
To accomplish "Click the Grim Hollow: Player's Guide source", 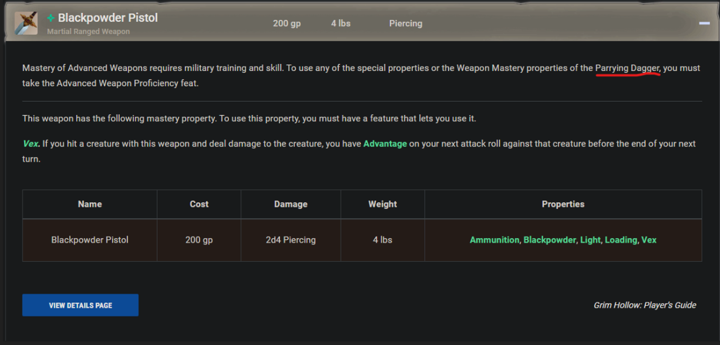I will click(x=645, y=305).
